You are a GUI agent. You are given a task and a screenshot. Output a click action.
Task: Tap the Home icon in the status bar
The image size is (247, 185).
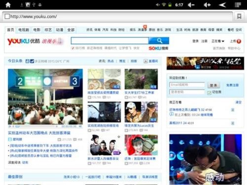(x=8, y=5)
